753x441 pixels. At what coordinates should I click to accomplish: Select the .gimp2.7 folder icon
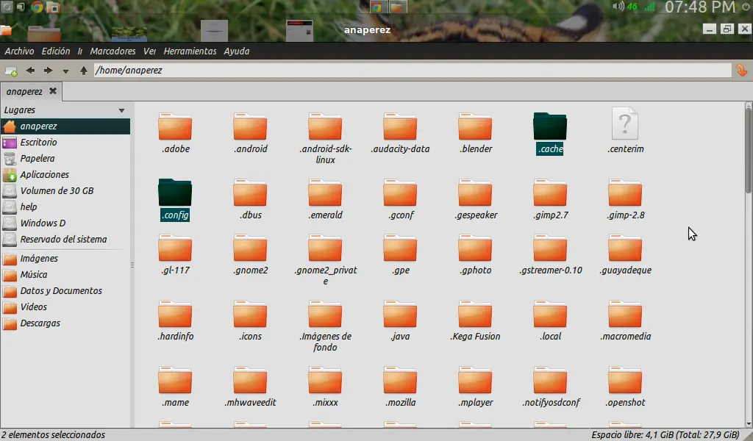[550, 193]
